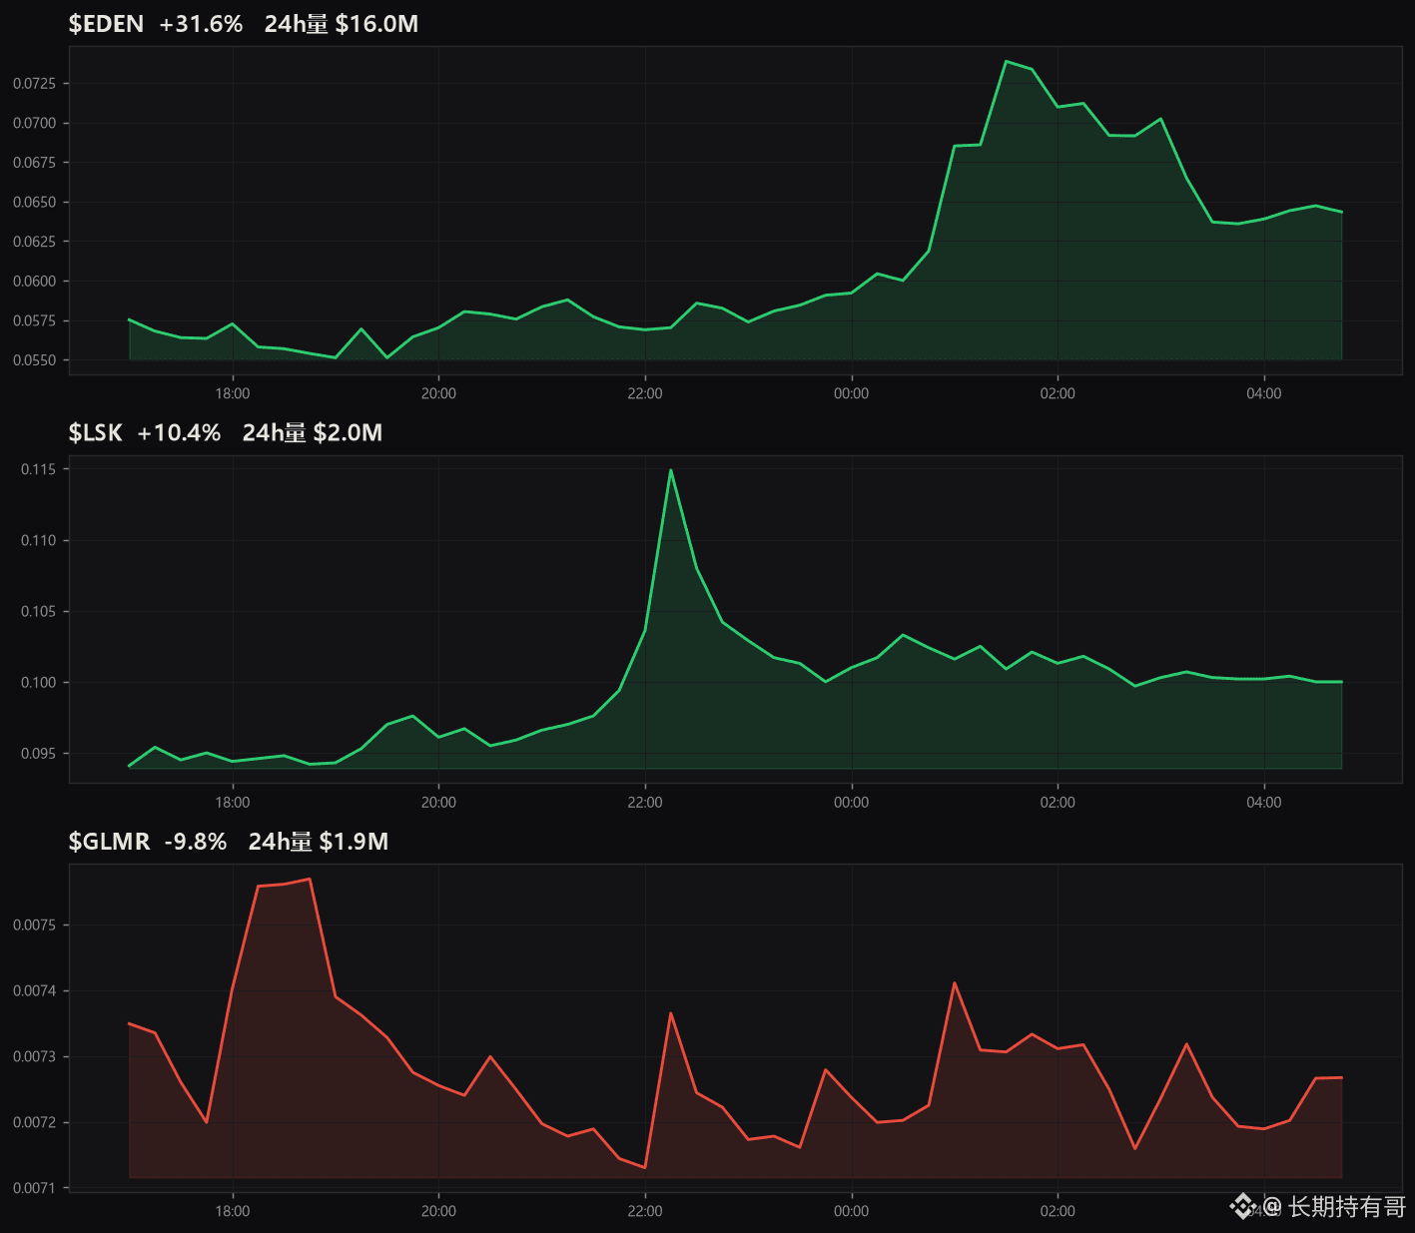Click the LSK price spike at 0.115
The height and width of the screenshot is (1233, 1415).
tap(671, 470)
